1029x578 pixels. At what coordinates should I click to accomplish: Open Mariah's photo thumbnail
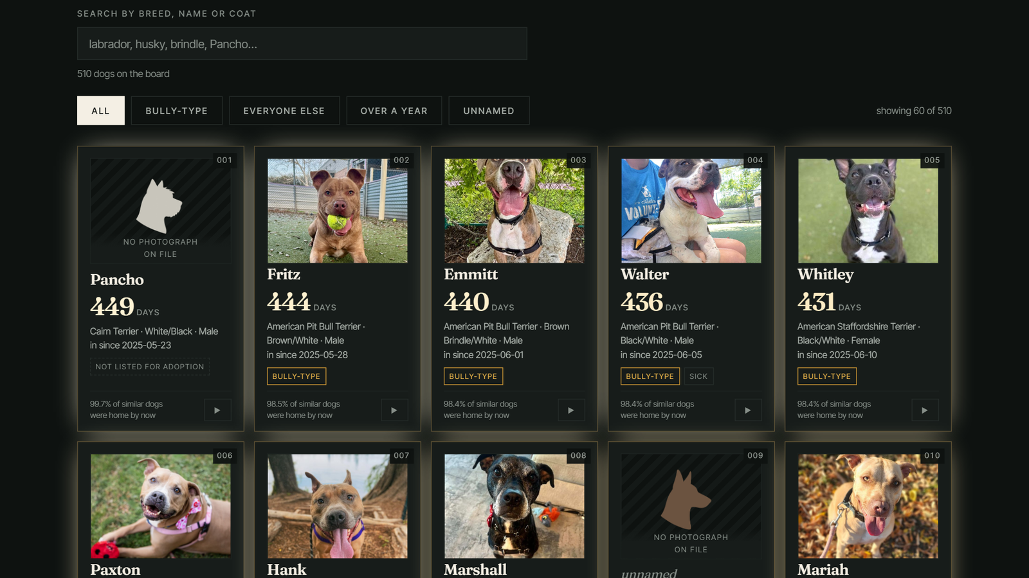pos(868,506)
